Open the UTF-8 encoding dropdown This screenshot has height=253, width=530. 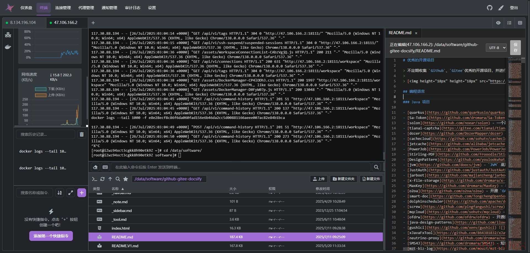[x=496, y=48]
